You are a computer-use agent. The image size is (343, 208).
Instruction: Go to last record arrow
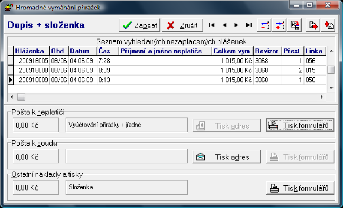[249, 25]
